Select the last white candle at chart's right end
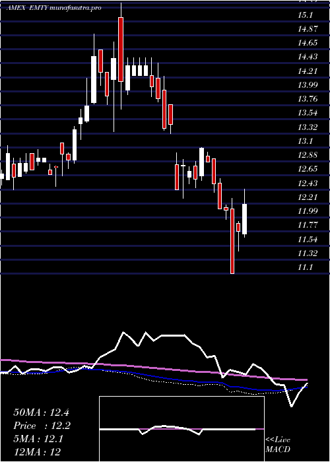This screenshot has height=462, width=330. coord(245,219)
